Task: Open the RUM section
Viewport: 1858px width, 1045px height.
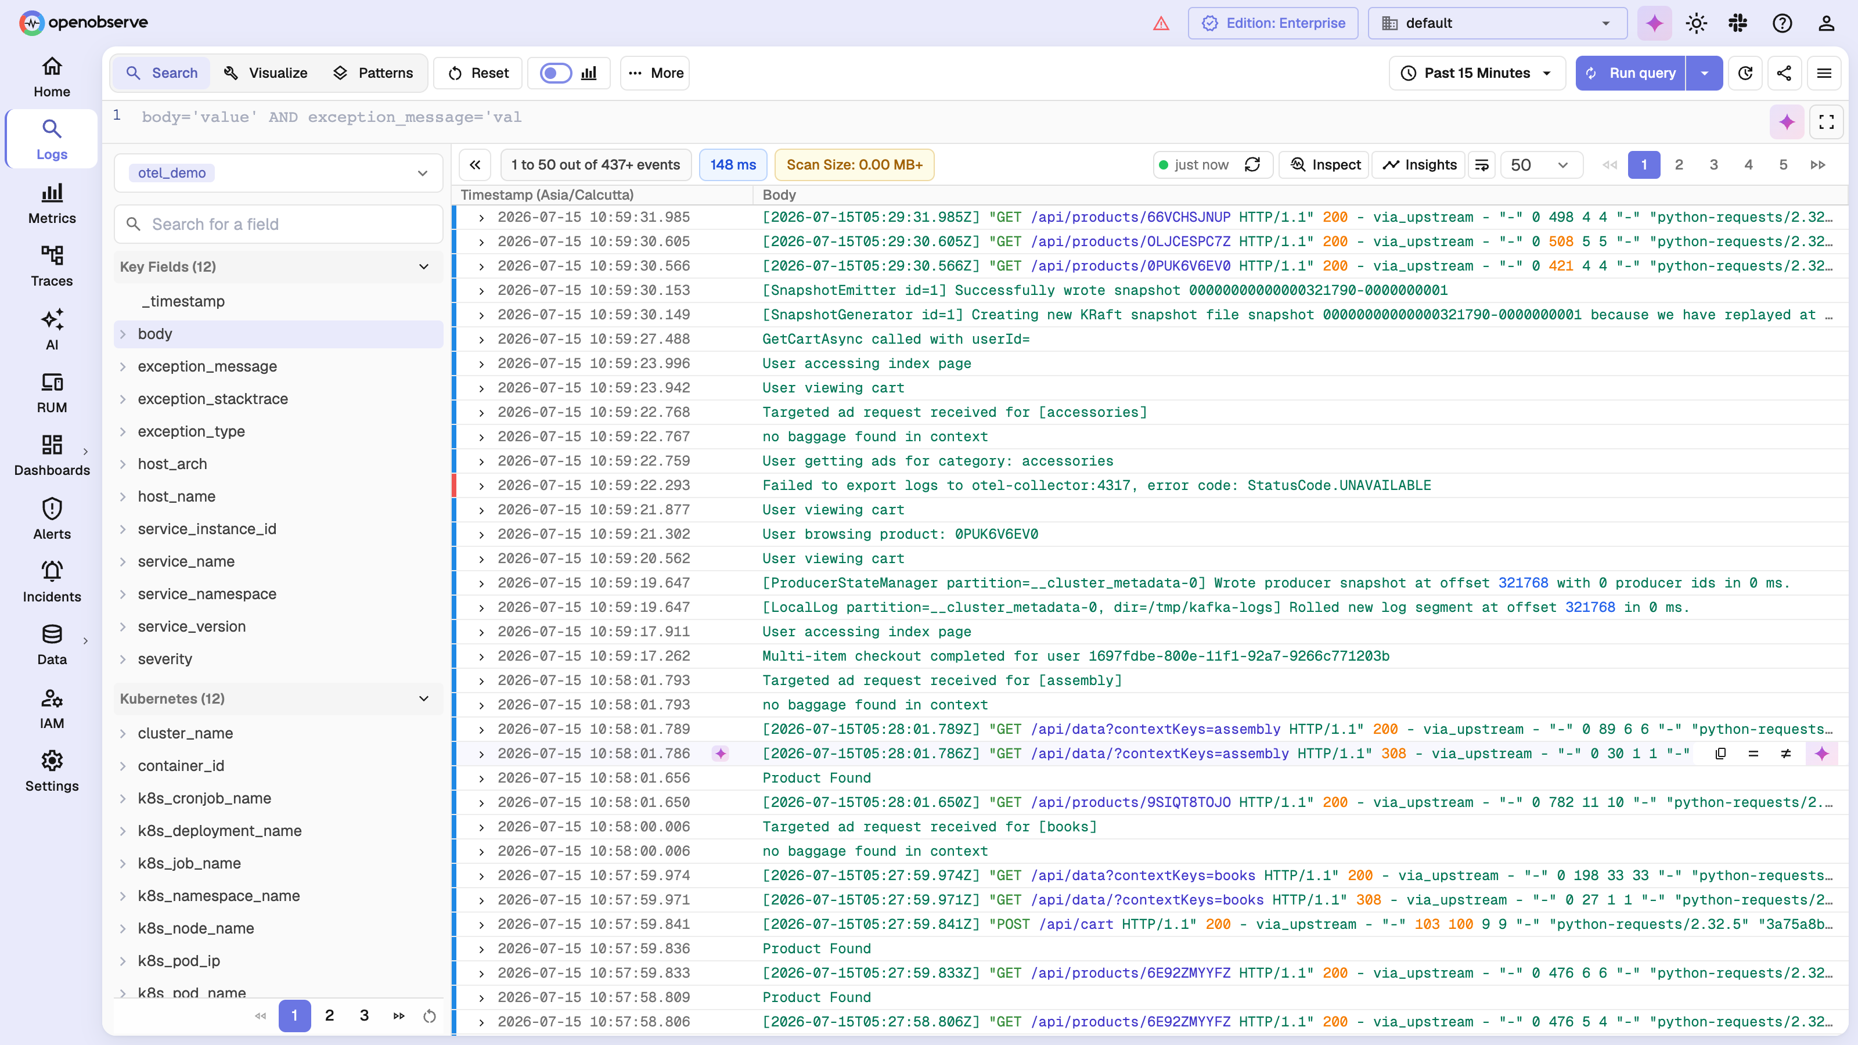Action: coord(52,393)
